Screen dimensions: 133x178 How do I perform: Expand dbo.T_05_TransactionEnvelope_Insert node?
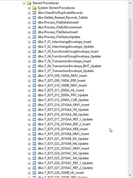pos(29,62)
